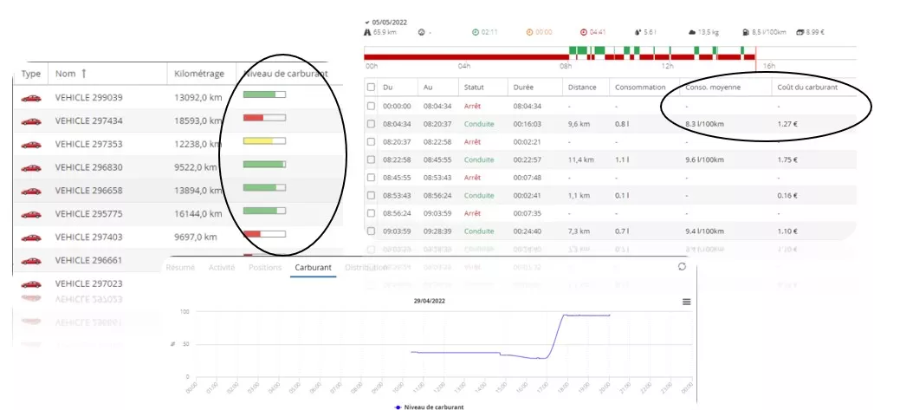Click the red fuel bar of VEHICLE 297434
The image size is (900, 410).
[253, 117]
